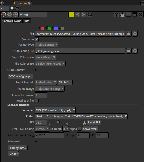Click the Reset FPS button
This screenshot has width=144, height=162.
(x=94, y=122)
